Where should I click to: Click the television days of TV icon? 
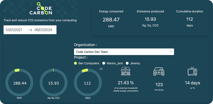192,71
